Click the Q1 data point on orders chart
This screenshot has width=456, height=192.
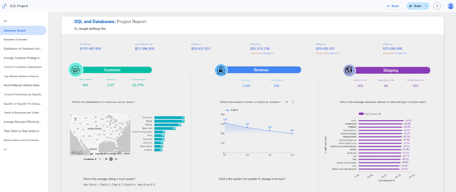[x=225, y=123]
